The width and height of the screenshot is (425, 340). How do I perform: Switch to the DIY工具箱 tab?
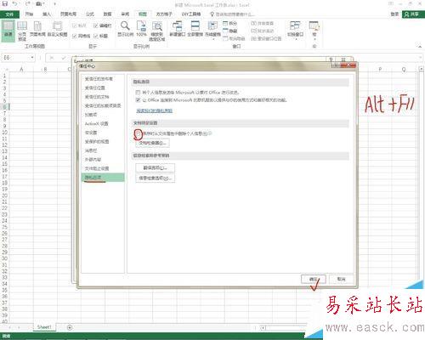(x=191, y=14)
